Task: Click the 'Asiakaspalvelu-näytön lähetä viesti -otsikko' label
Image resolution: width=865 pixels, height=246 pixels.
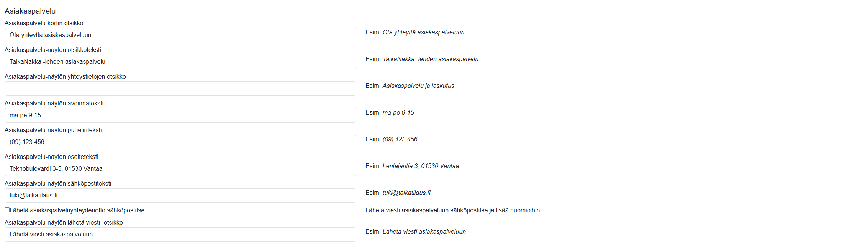Action: tap(64, 223)
